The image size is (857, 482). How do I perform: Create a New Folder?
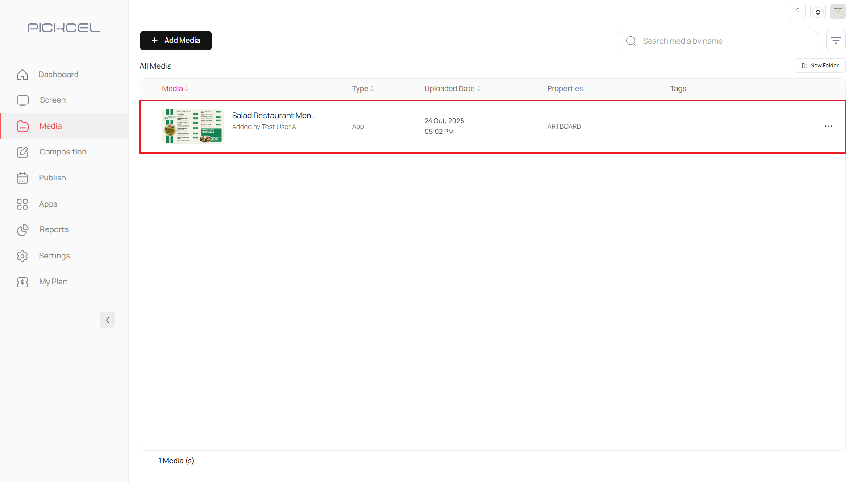820,66
